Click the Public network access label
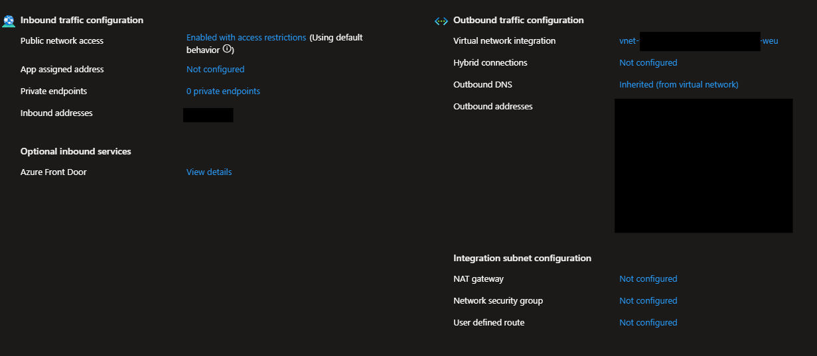 pyautogui.click(x=62, y=41)
